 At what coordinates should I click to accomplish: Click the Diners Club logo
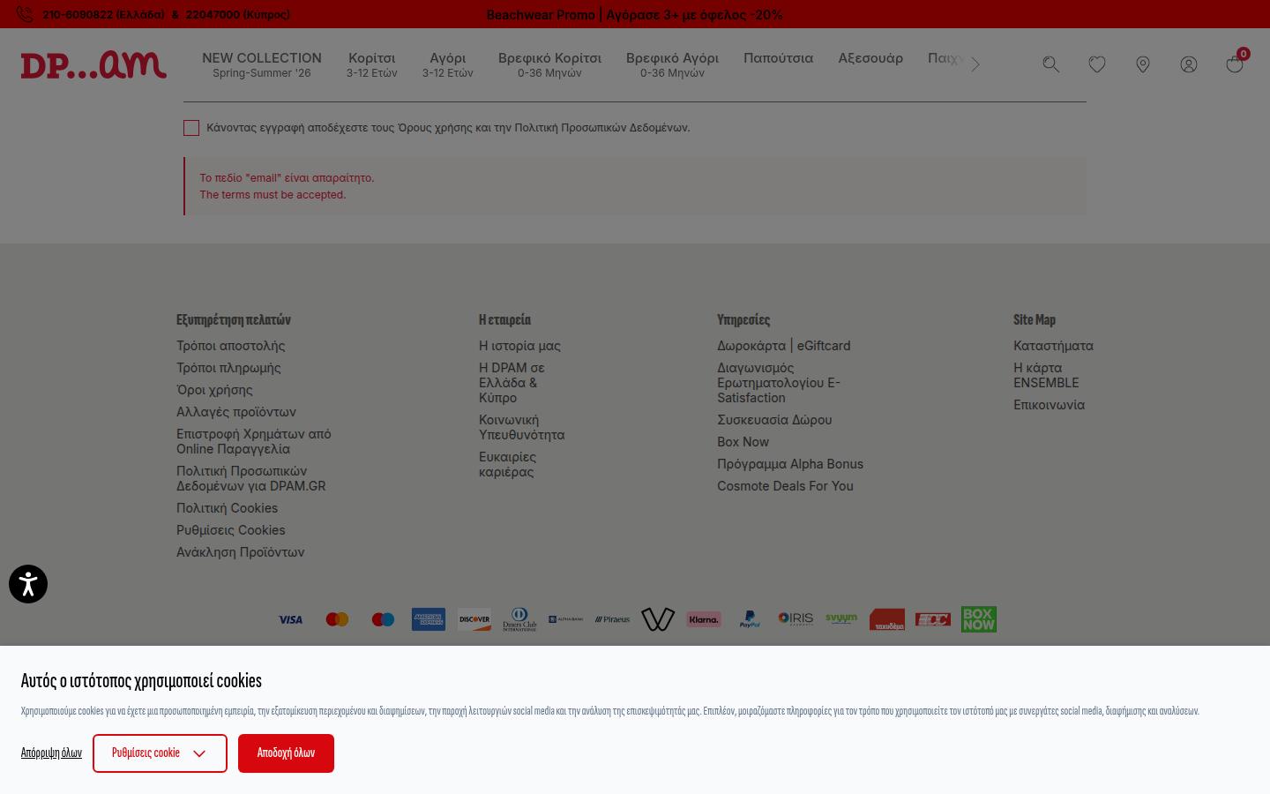[x=519, y=619]
